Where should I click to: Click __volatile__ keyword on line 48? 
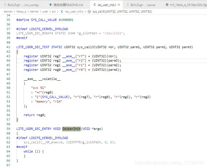49,79
